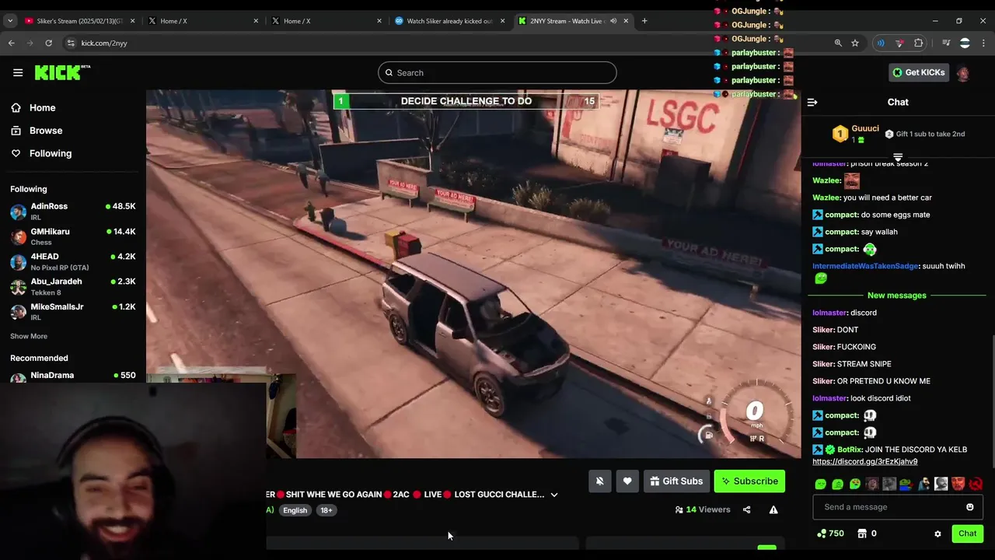Viewport: 995px width, 560px height.
Task: Click the KICK logo
Action: (x=62, y=72)
